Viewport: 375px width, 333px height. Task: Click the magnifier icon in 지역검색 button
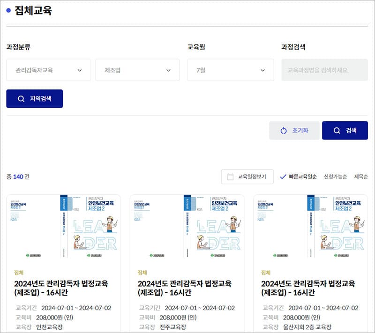(x=21, y=99)
